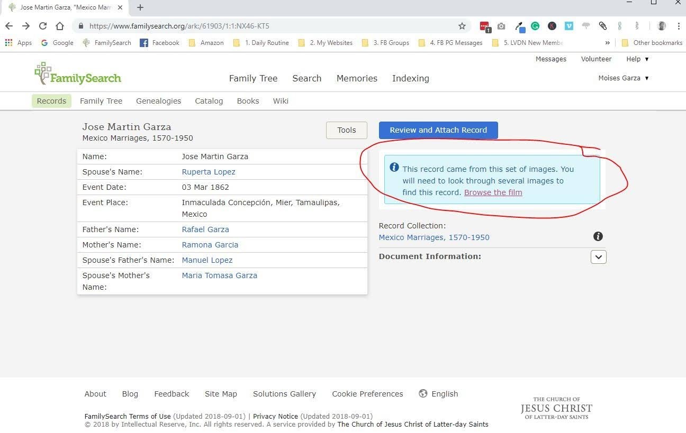This screenshot has height=433, width=686.
Task: Show hidden bookmarks with the chevron
Action: click(x=607, y=43)
